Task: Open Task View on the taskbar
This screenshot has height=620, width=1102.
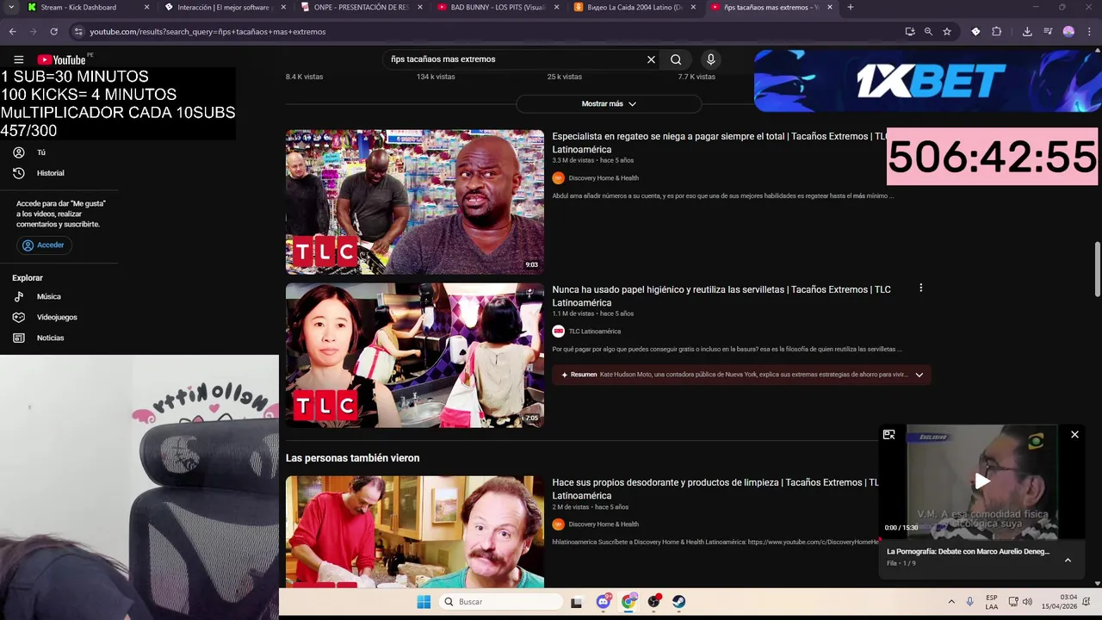Action: [x=577, y=602]
